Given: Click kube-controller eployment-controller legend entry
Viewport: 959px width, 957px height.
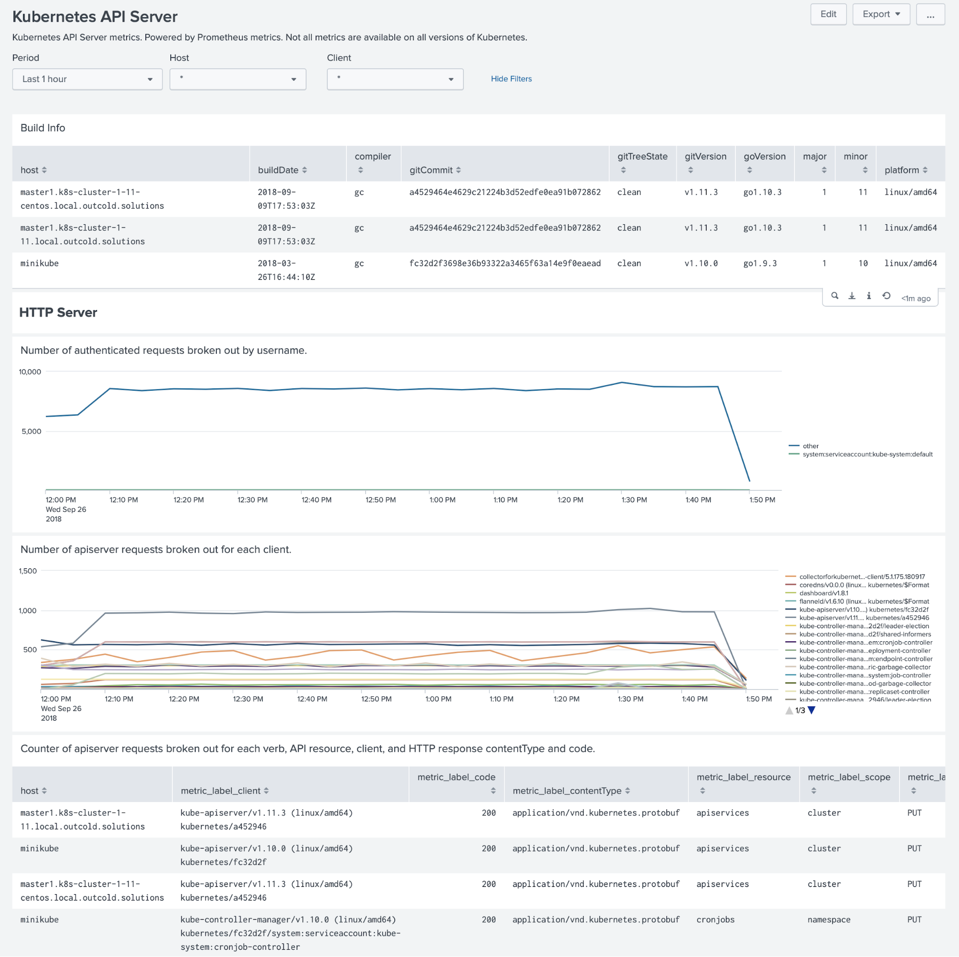Looking at the screenshot, I should click(x=858, y=651).
